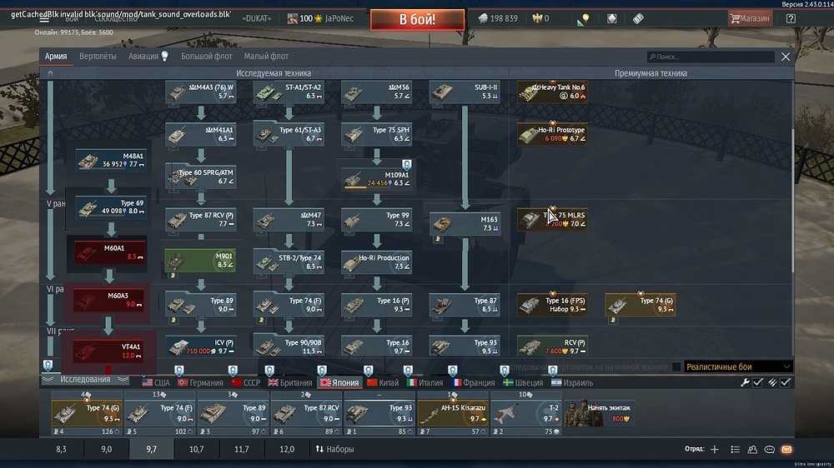Switch to the Большой флот tab

click(208, 57)
